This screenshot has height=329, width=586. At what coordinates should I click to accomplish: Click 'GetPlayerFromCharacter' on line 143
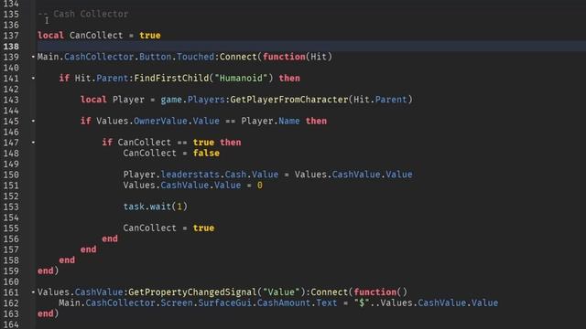[289, 100]
